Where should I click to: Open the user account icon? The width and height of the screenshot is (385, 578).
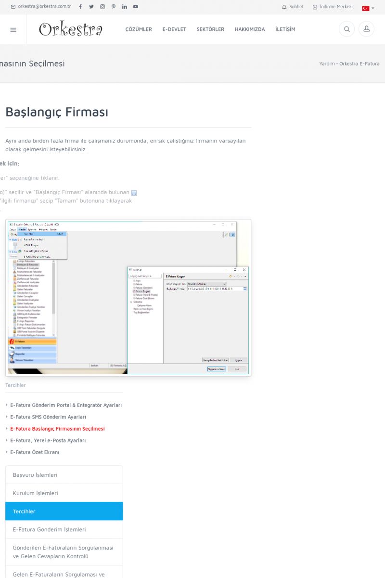click(x=366, y=29)
